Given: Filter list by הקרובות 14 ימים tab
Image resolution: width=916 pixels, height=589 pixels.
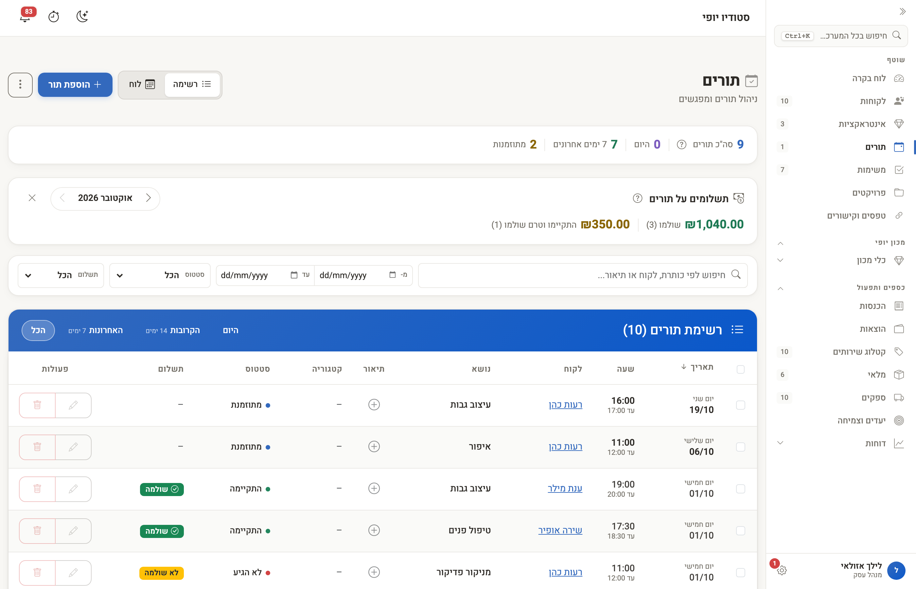Looking at the screenshot, I should click(x=173, y=330).
